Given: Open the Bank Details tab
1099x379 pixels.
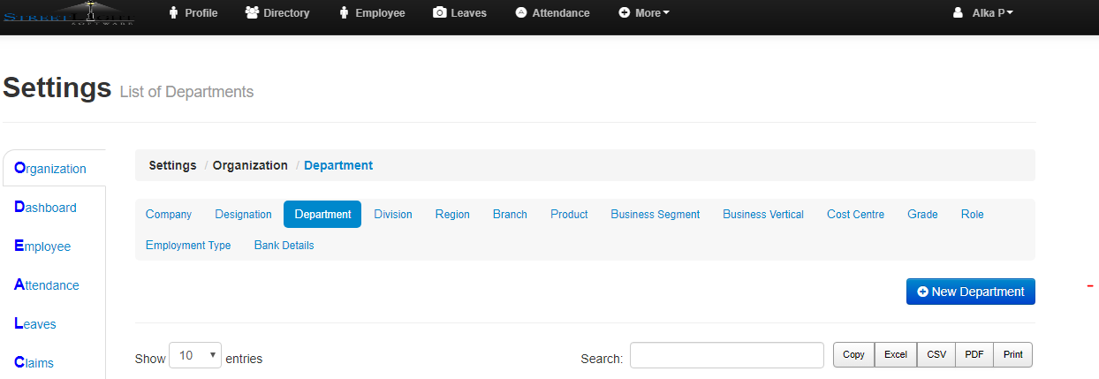Looking at the screenshot, I should click(x=284, y=245).
